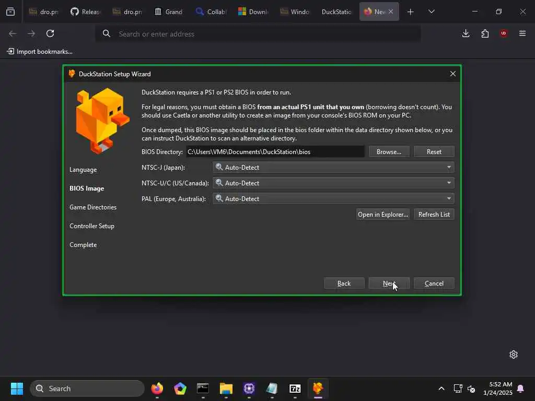Select the BIOS Image wizard step
Viewport: 535px width, 401px height.
pyautogui.click(x=87, y=188)
